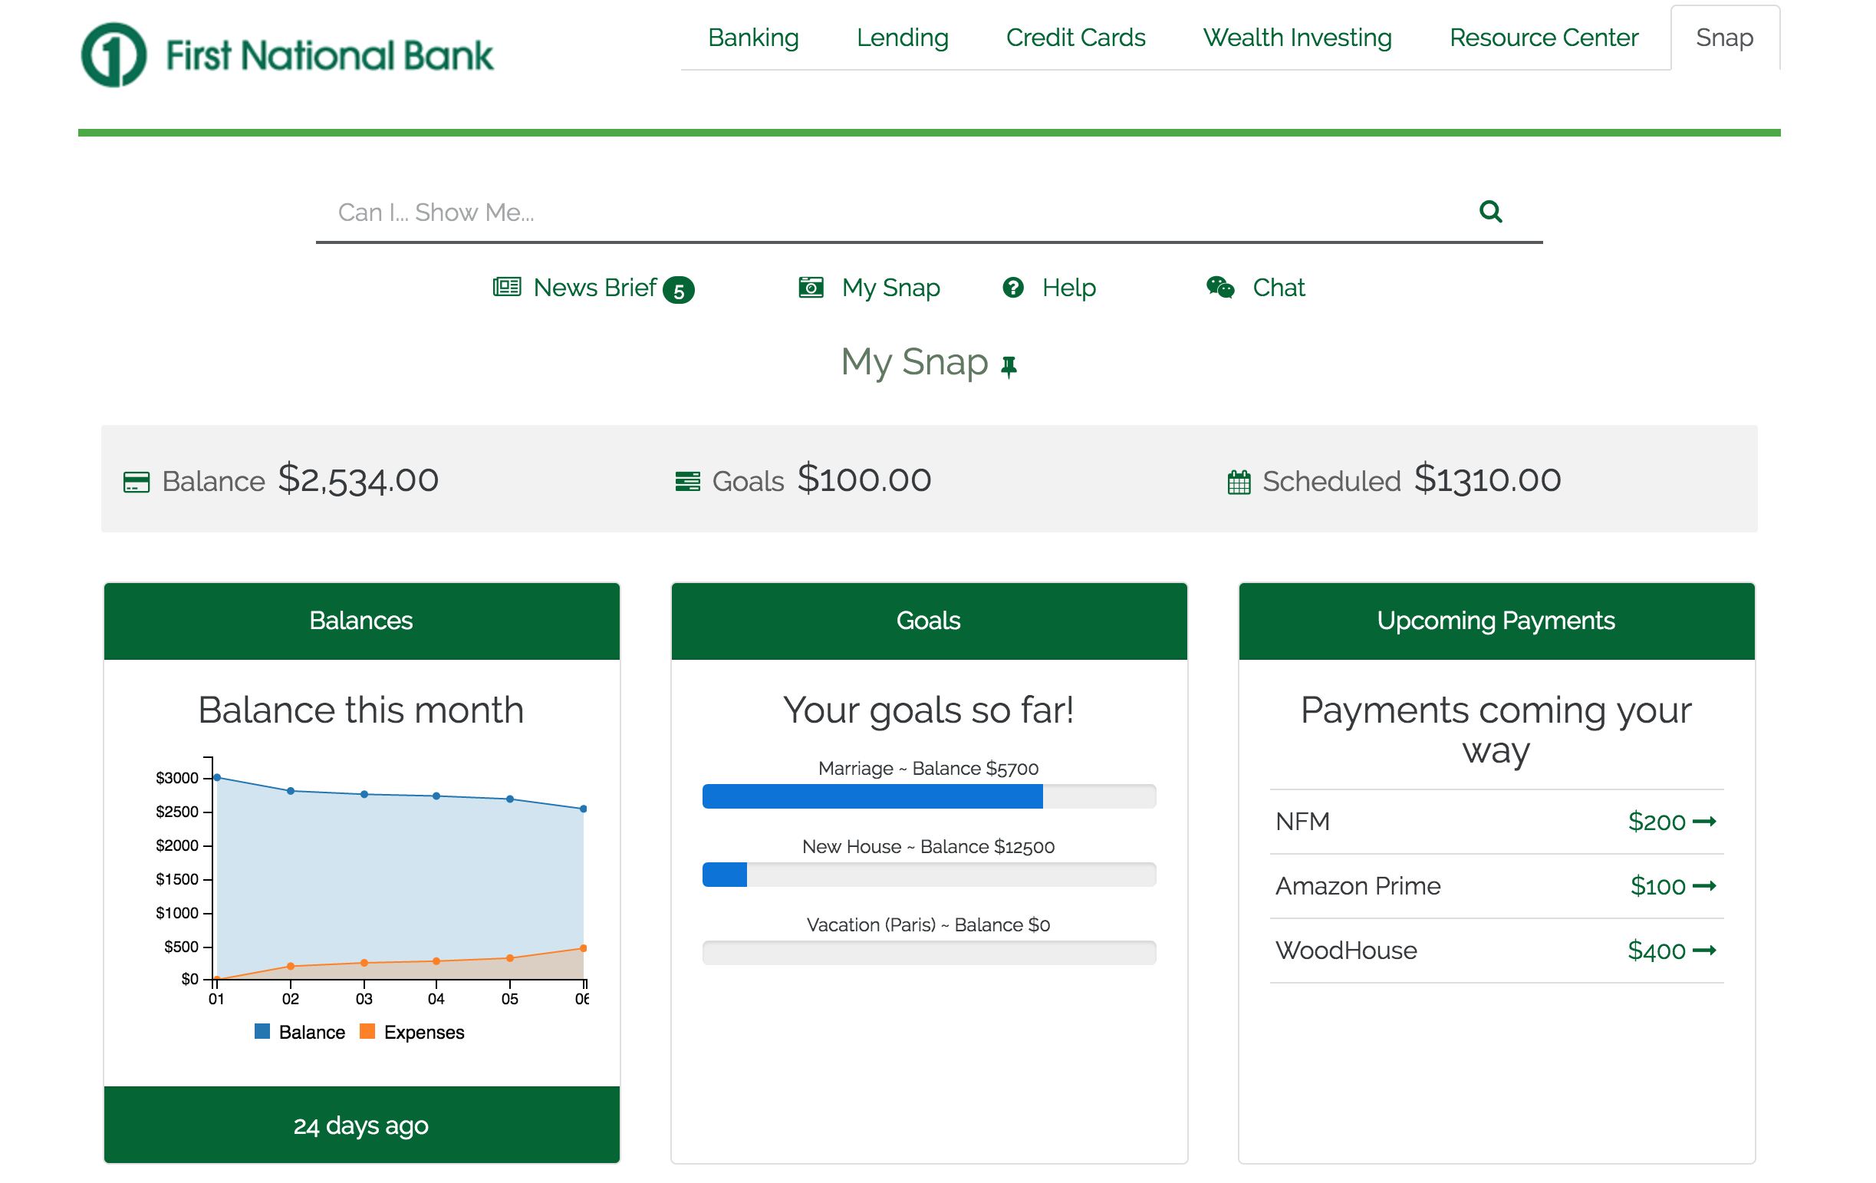Open the Wealth Investing menu
This screenshot has width=1876, height=1183.
click(x=1296, y=38)
